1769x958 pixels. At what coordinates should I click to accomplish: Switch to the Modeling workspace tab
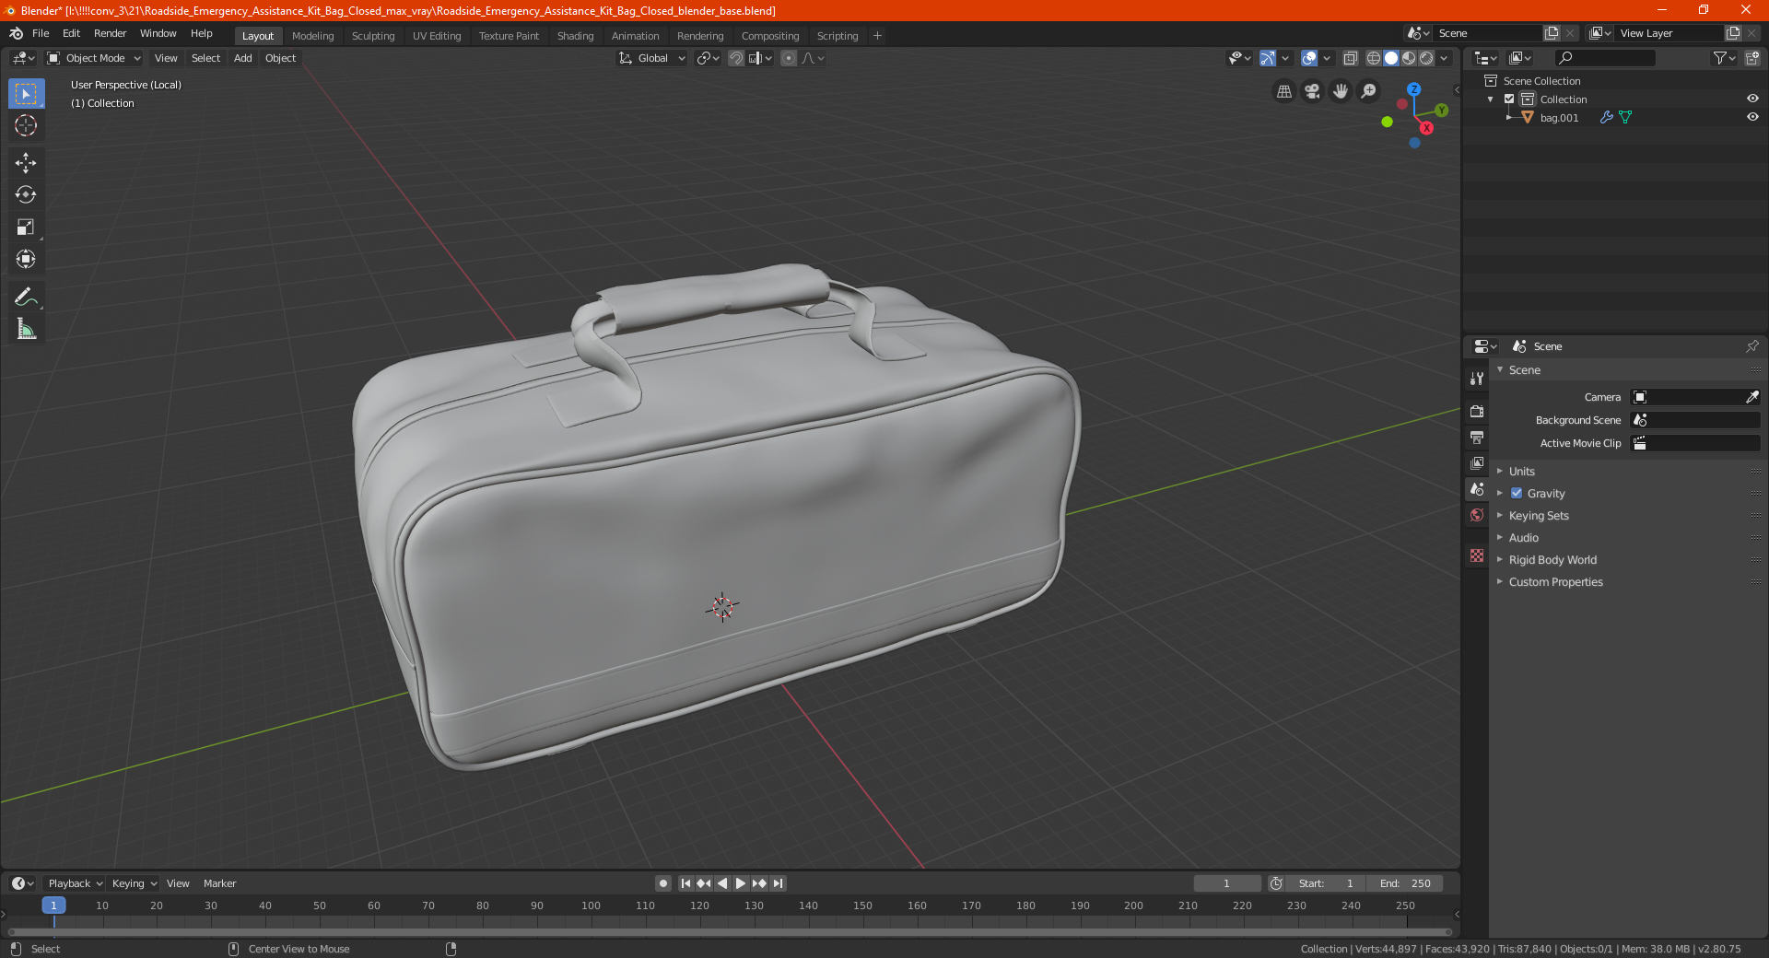[312, 36]
